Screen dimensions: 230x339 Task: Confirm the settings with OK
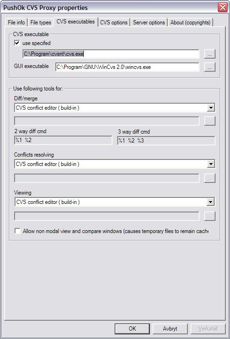pos(132,329)
